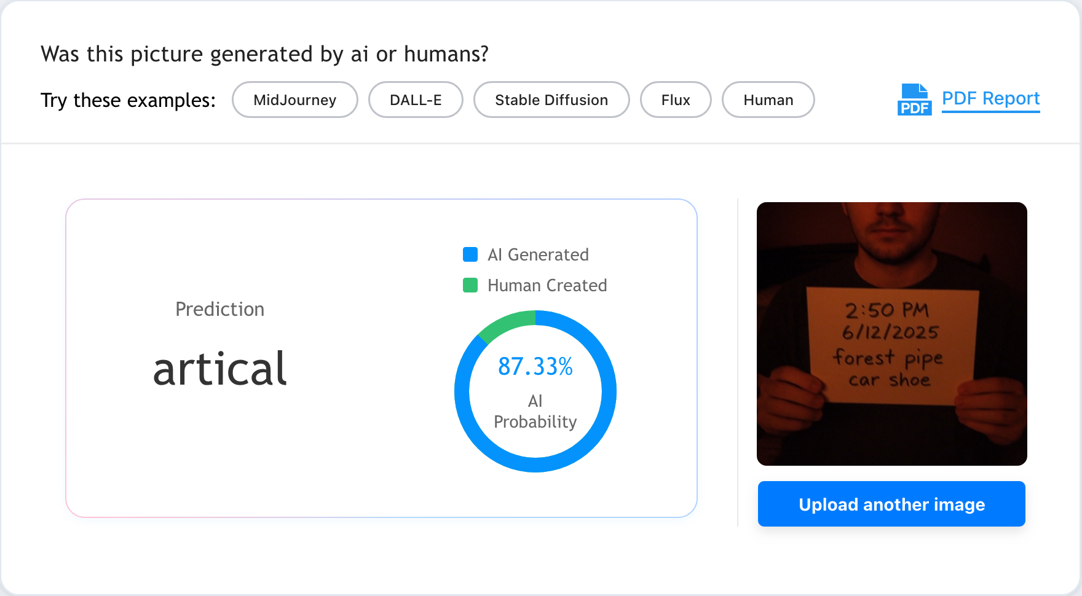Click the blue AI Generated legend swatch
The height and width of the screenshot is (596, 1082).
pos(470,254)
